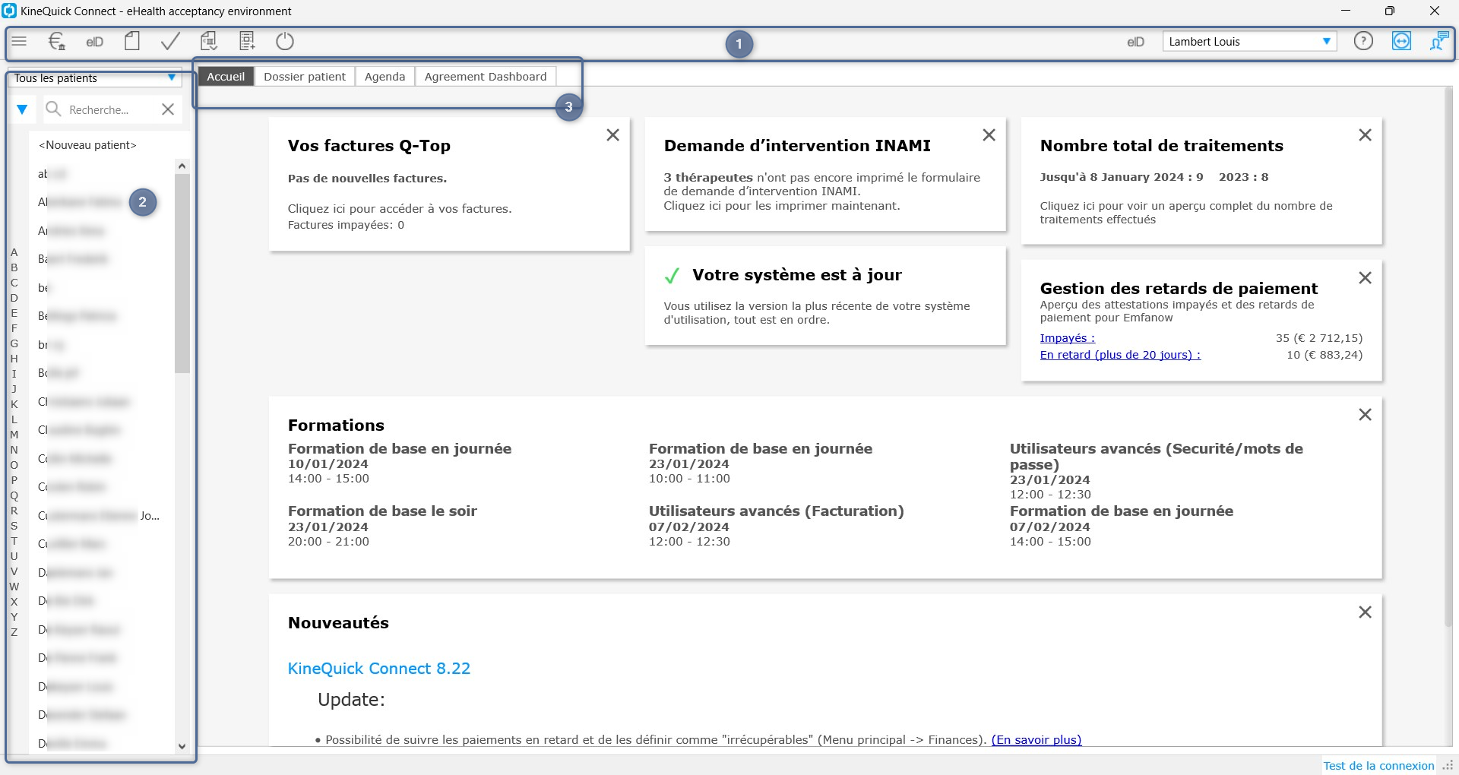Click text to access your Q-Top invoices
1459x775 pixels.
point(400,209)
